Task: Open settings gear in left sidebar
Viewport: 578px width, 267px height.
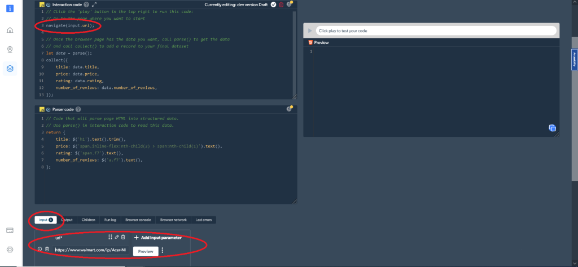Action: [10, 250]
